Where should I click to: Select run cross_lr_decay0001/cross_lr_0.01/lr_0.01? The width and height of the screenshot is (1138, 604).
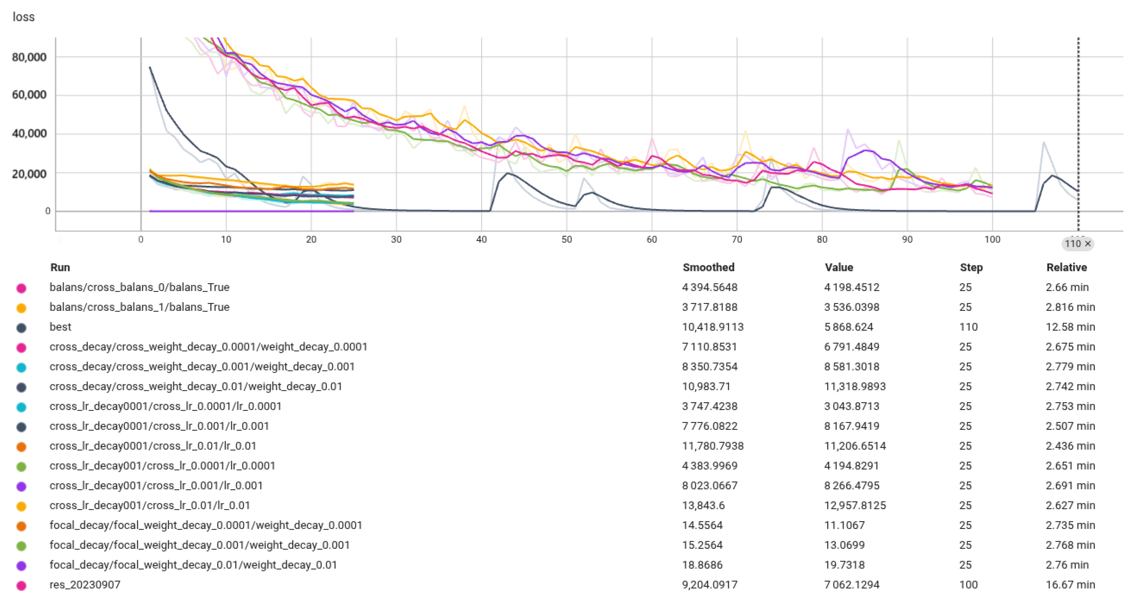153,446
